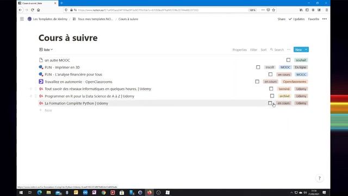Mark the page as Favorite
Screen dimensions: 348x196
[x=313, y=19]
